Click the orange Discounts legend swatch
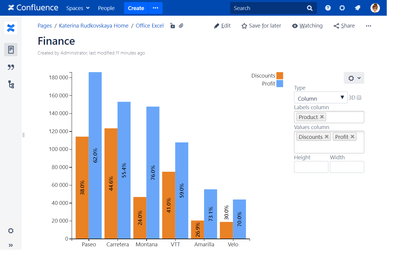The height and width of the screenshot is (254, 398). 280,76
